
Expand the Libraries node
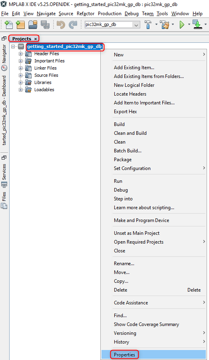coord(21,83)
